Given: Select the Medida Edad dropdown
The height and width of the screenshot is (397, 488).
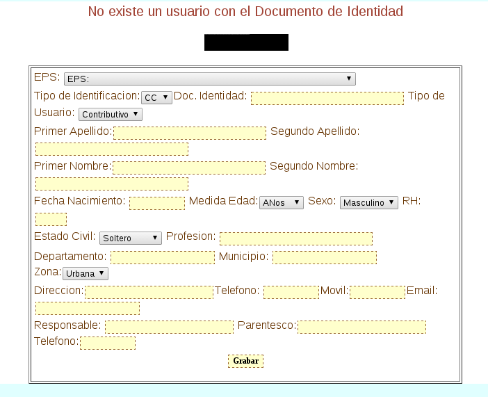Looking at the screenshot, I should [281, 202].
